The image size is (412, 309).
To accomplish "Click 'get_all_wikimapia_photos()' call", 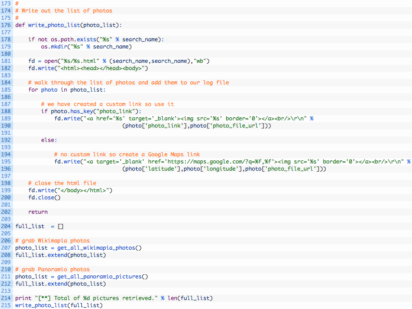I will 99,248.
